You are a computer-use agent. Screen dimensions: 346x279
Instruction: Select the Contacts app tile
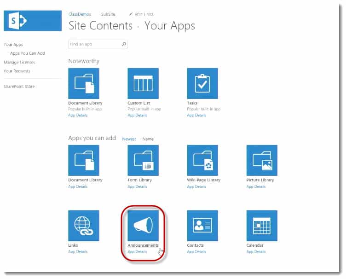pos(202,225)
